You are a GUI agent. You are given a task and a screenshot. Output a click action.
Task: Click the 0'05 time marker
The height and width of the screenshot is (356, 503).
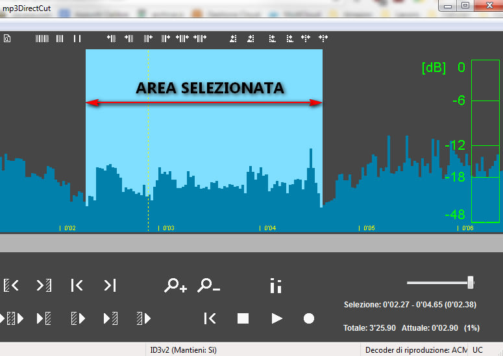pos(367,228)
